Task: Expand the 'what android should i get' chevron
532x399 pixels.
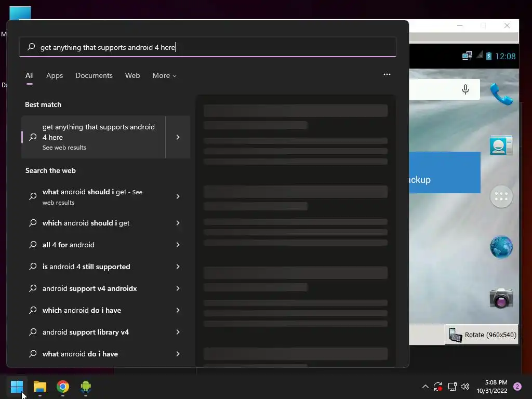Action: click(x=178, y=196)
